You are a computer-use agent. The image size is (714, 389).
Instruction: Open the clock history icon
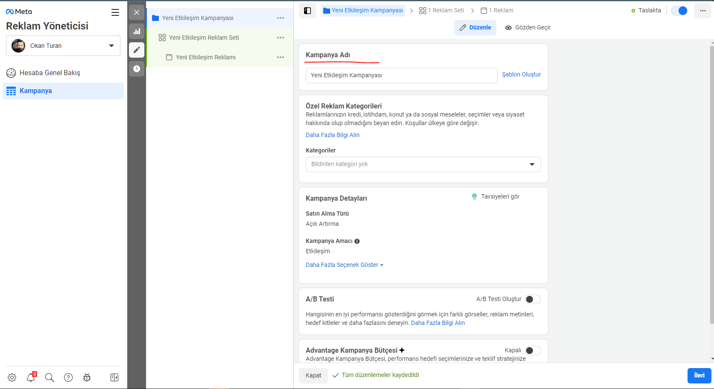(137, 69)
